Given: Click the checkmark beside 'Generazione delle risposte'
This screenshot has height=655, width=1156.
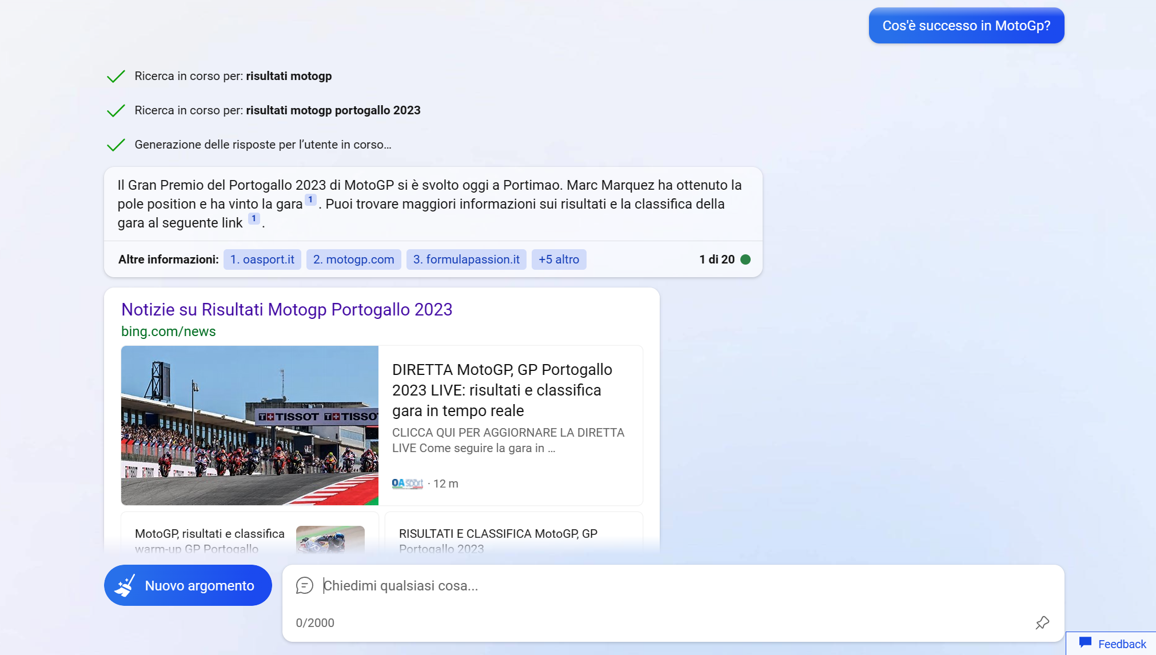Looking at the screenshot, I should 115,145.
